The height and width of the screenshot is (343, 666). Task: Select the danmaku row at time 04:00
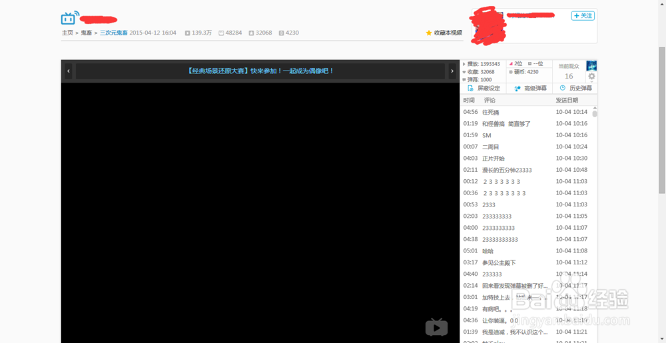[x=526, y=228]
